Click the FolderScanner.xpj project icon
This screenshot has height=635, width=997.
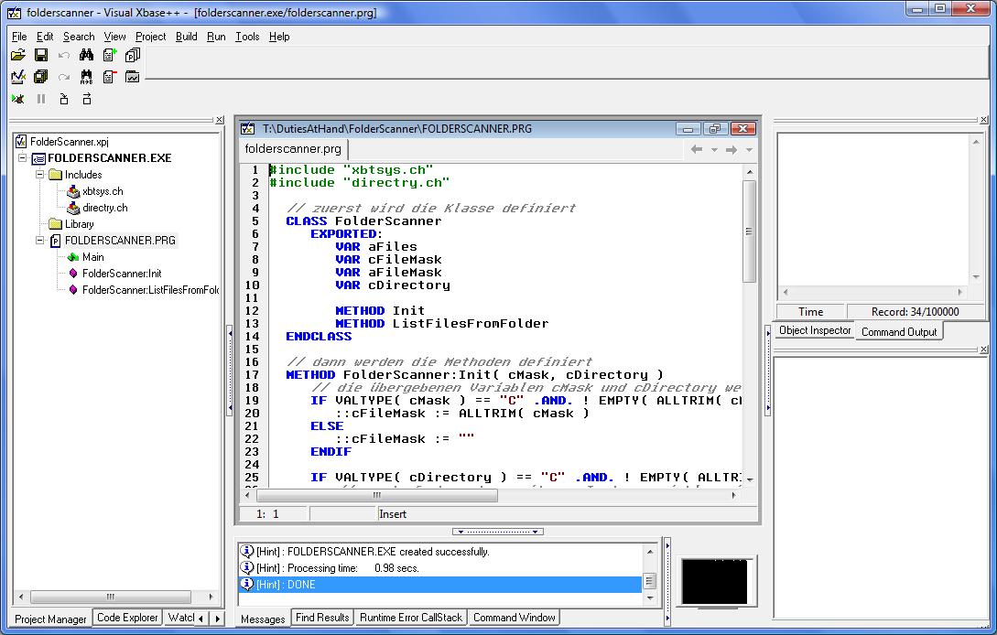(21, 141)
